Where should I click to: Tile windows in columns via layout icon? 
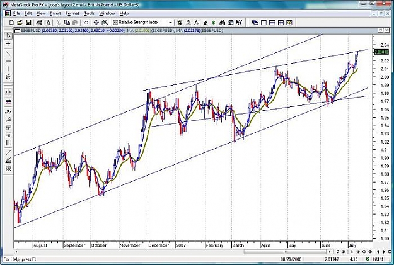(x=264, y=23)
